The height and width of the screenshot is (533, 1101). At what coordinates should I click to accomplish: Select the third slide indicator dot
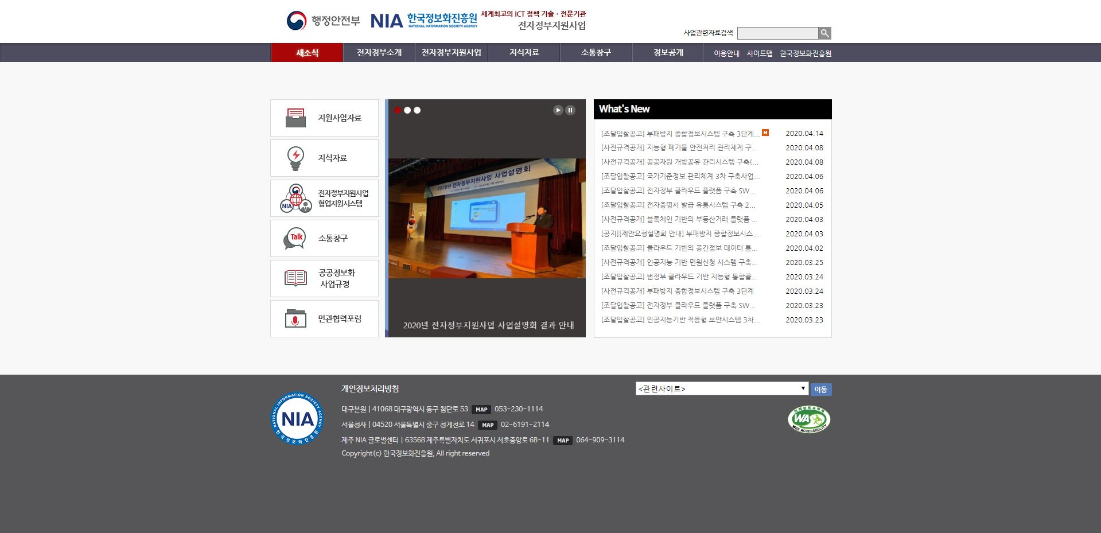click(x=417, y=110)
